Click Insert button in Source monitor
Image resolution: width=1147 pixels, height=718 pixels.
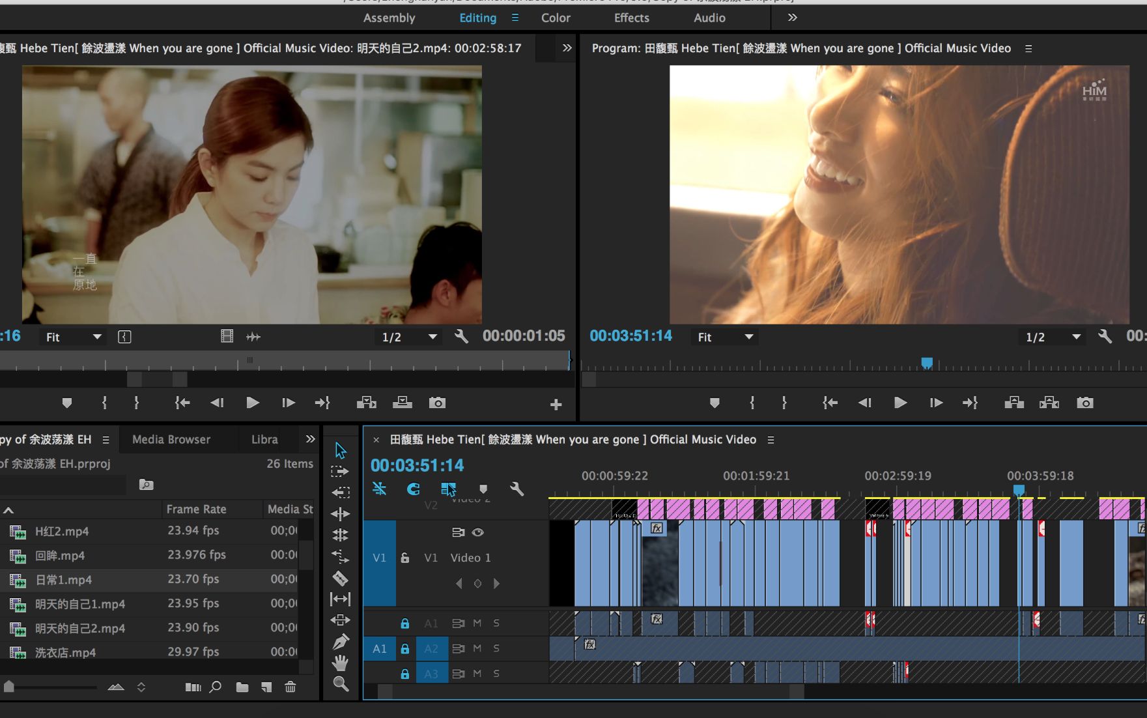click(367, 403)
